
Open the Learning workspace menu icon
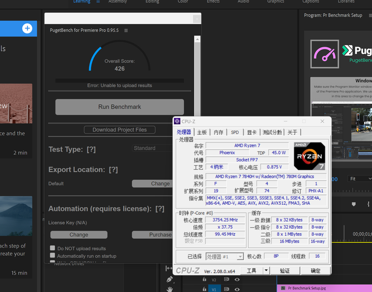pyautogui.click(x=98, y=2)
